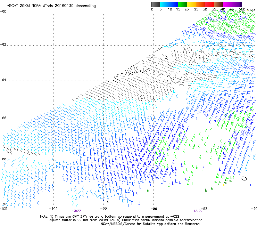Click the '-93' longitude axis label
257x226 pixels.
204,209
